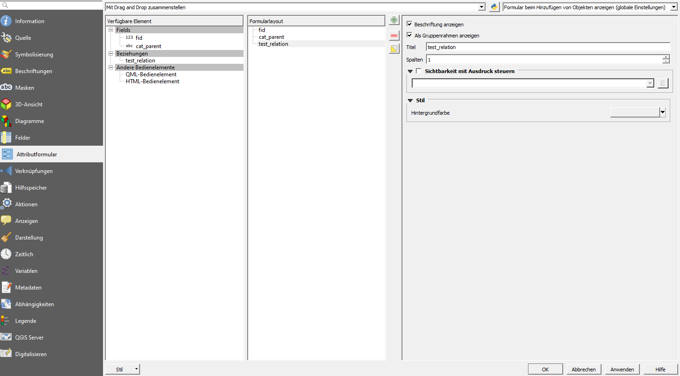Open the global form settings dropdown

[x=674, y=7]
